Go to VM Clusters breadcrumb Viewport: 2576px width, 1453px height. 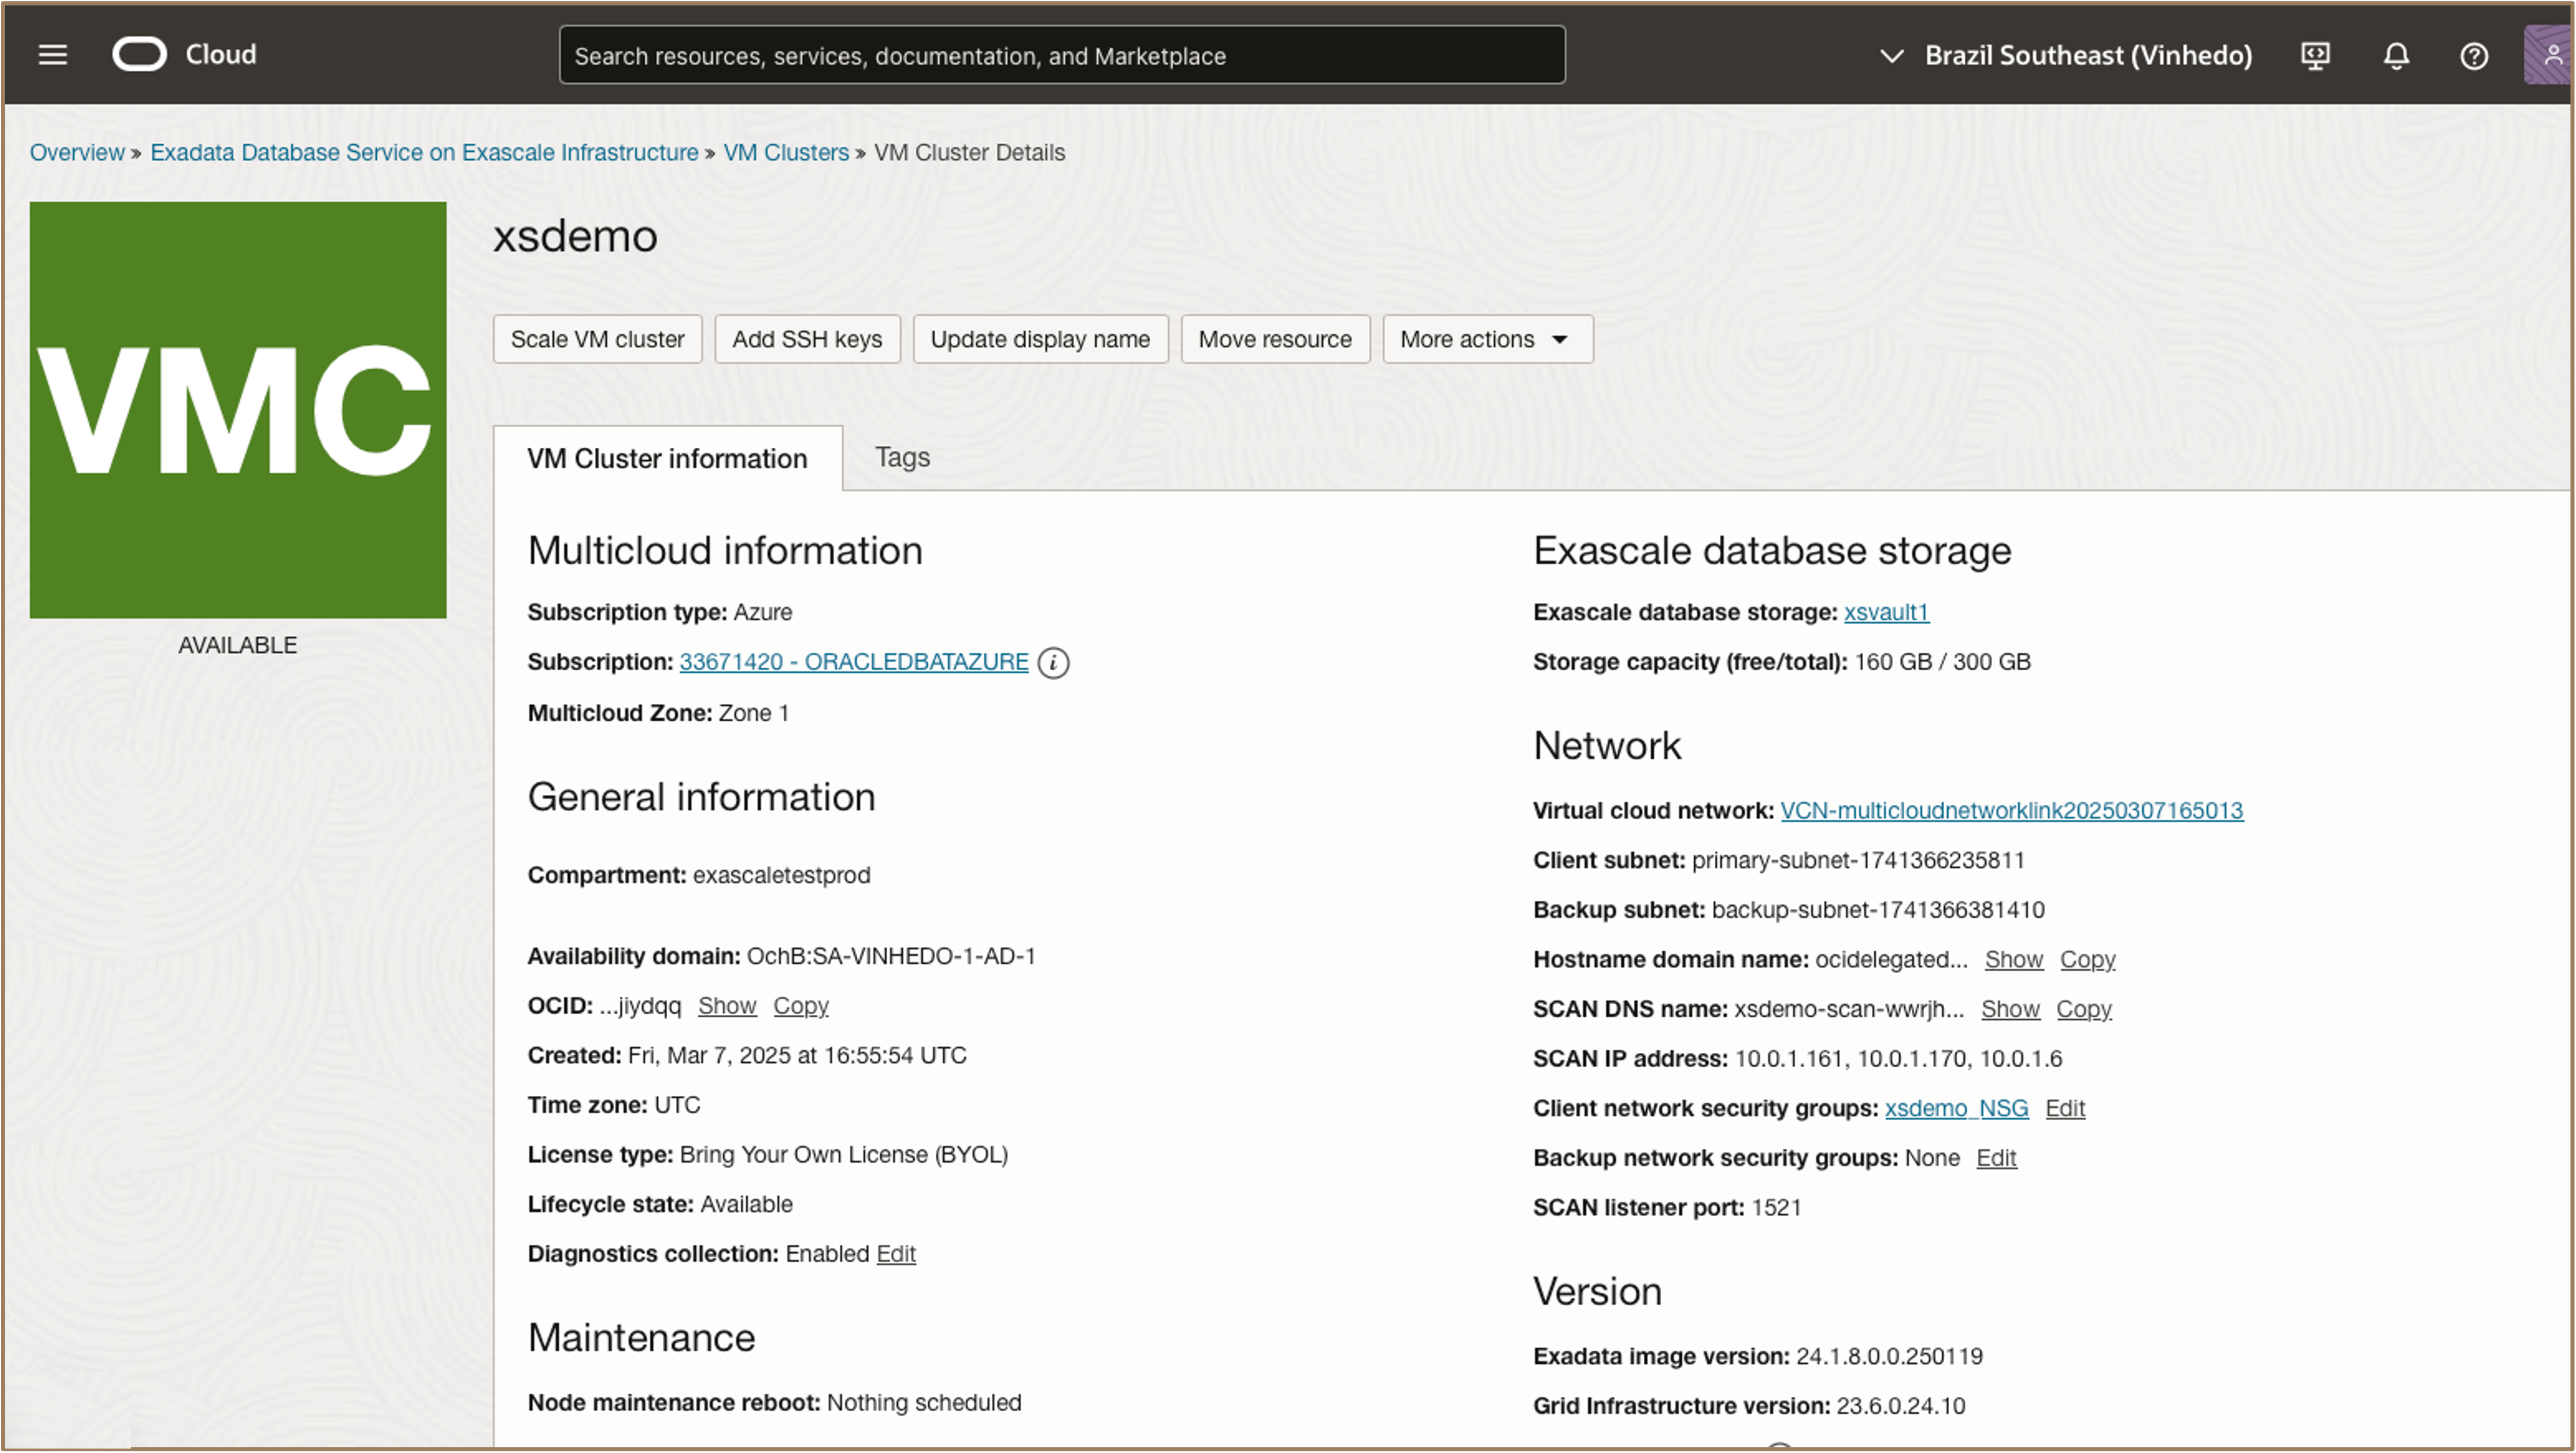pos(785,152)
